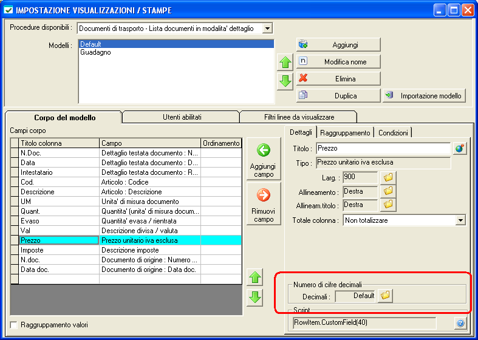Viewport: 478px width, 340px height.
Task: Move selected field down in list
Action: point(255,297)
